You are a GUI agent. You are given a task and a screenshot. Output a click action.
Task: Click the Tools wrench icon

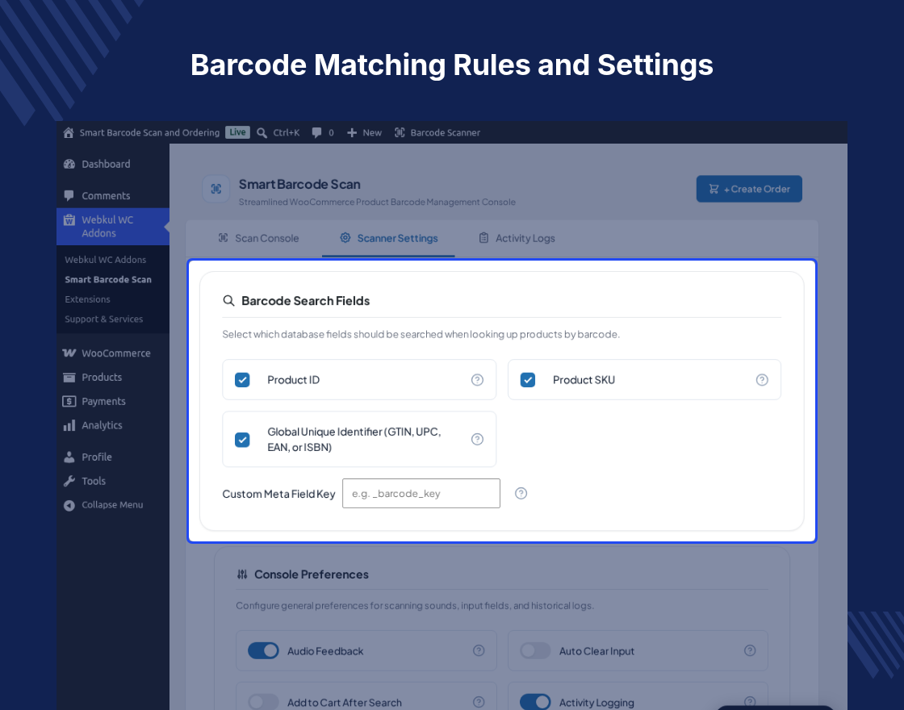coord(69,481)
